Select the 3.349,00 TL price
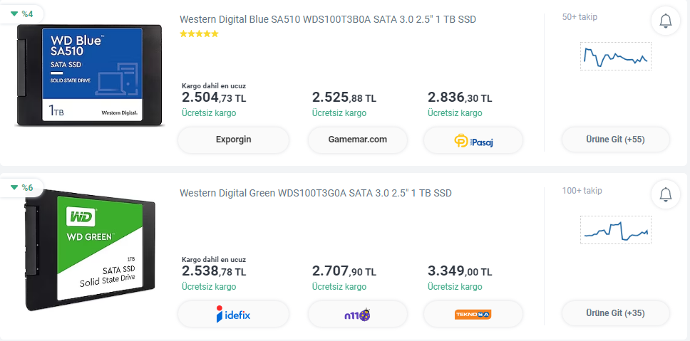This screenshot has width=690, height=341. tap(460, 271)
